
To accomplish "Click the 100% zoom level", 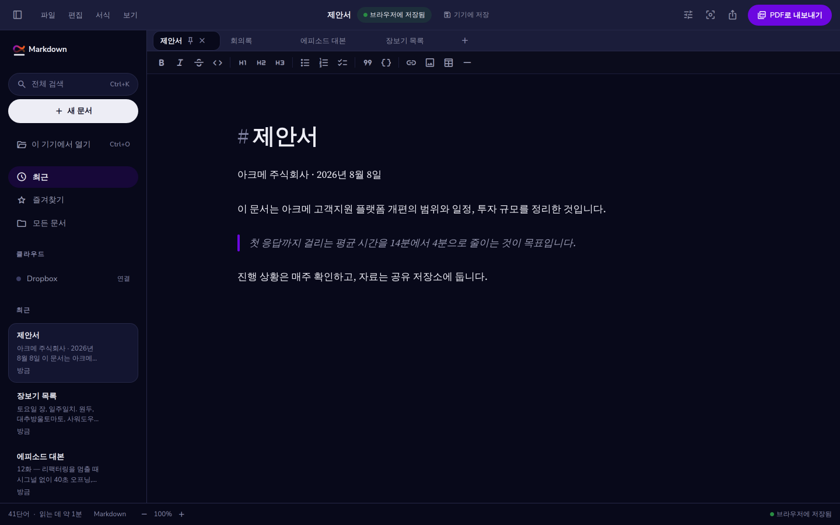I will [x=163, y=514].
